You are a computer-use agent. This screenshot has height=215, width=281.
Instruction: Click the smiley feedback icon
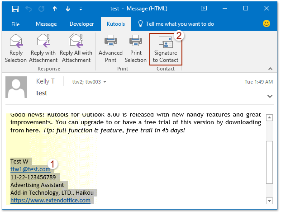tap(267, 23)
